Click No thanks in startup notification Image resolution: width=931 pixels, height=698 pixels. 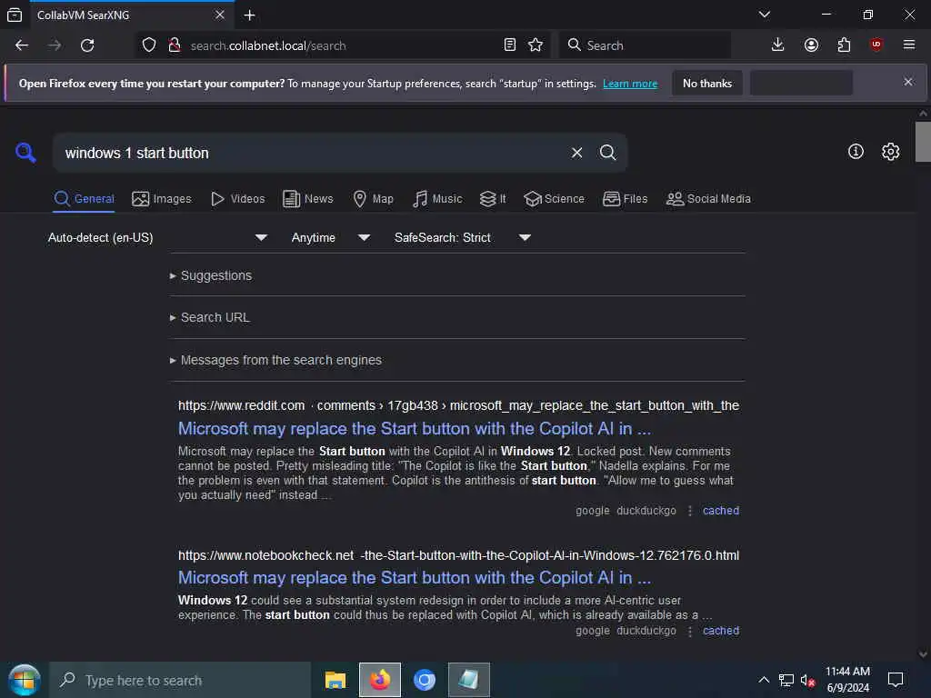coord(707,83)
